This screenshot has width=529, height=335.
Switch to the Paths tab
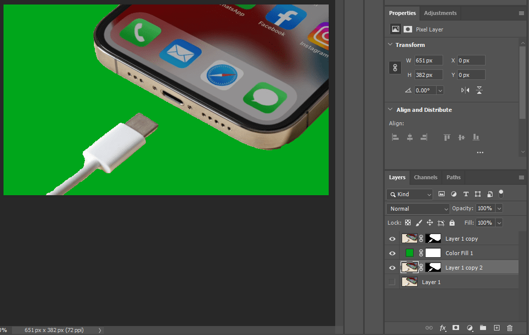click(454, 177)
